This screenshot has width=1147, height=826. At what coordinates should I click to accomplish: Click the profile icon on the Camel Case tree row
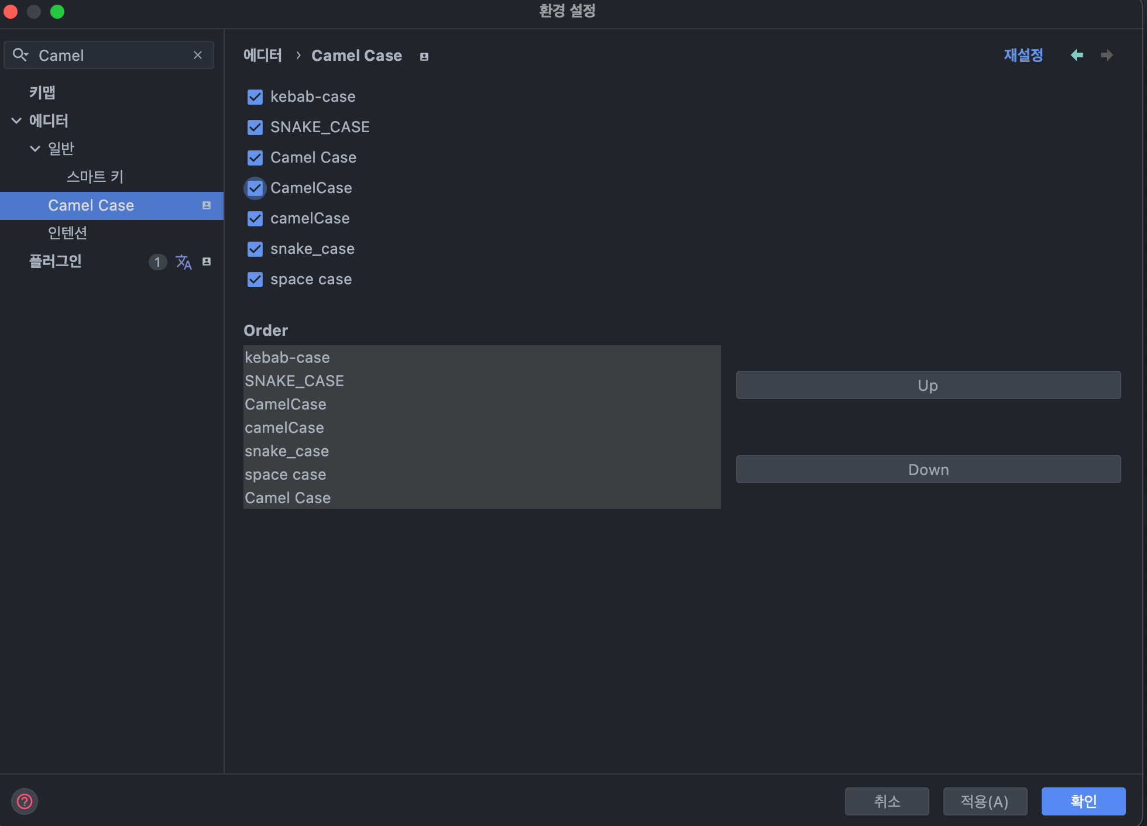point(207,205)
